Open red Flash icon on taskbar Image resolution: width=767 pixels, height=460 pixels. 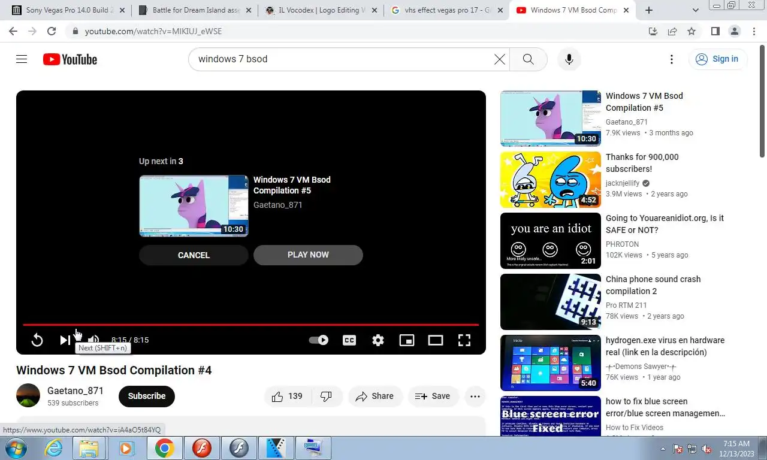[x=202, y=448]
